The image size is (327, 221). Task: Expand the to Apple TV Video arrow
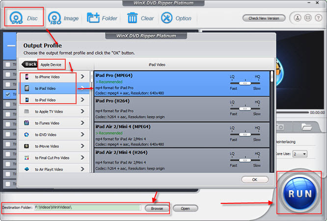(82, 111)
